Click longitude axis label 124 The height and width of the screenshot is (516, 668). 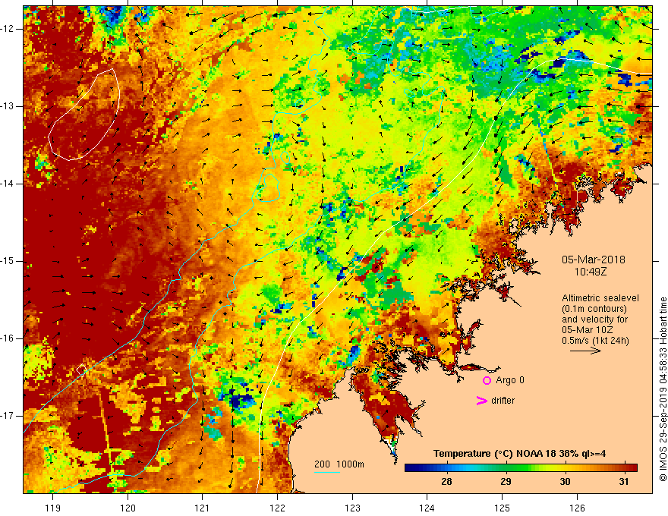(x=427, y=508)
